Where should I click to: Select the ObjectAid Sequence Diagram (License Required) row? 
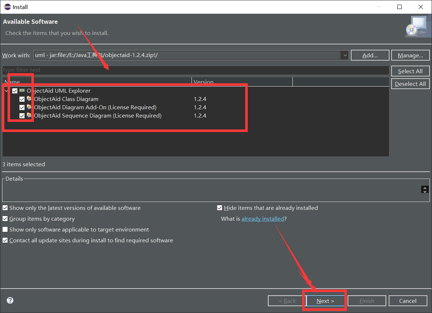coord(97,115)
